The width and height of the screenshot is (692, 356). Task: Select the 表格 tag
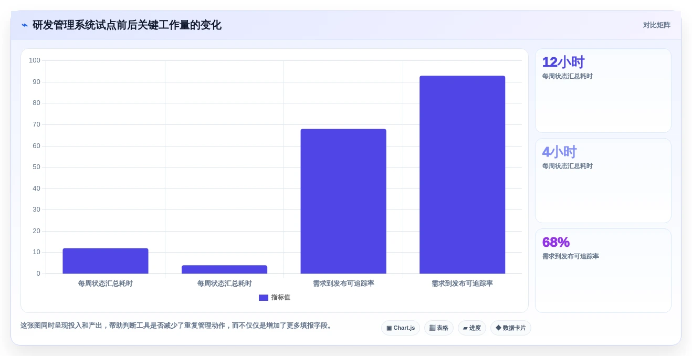tap(439, 328)
